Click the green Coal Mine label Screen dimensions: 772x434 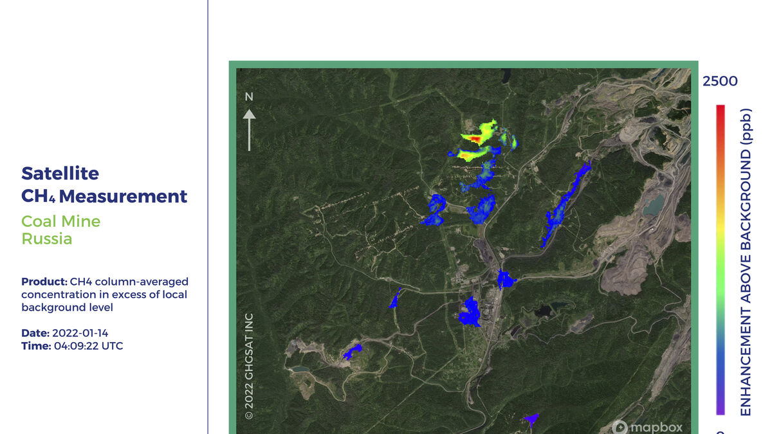61,221
